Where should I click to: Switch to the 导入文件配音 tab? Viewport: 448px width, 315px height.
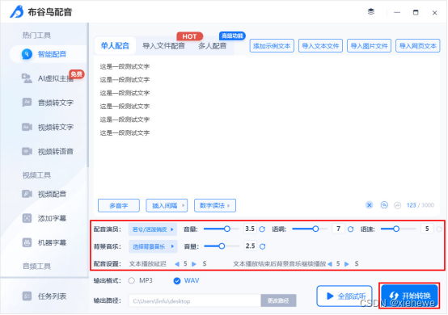[x=163, y=46]
